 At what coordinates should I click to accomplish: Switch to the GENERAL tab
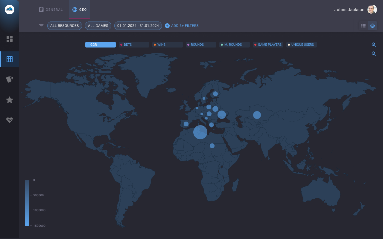(51, 10)
